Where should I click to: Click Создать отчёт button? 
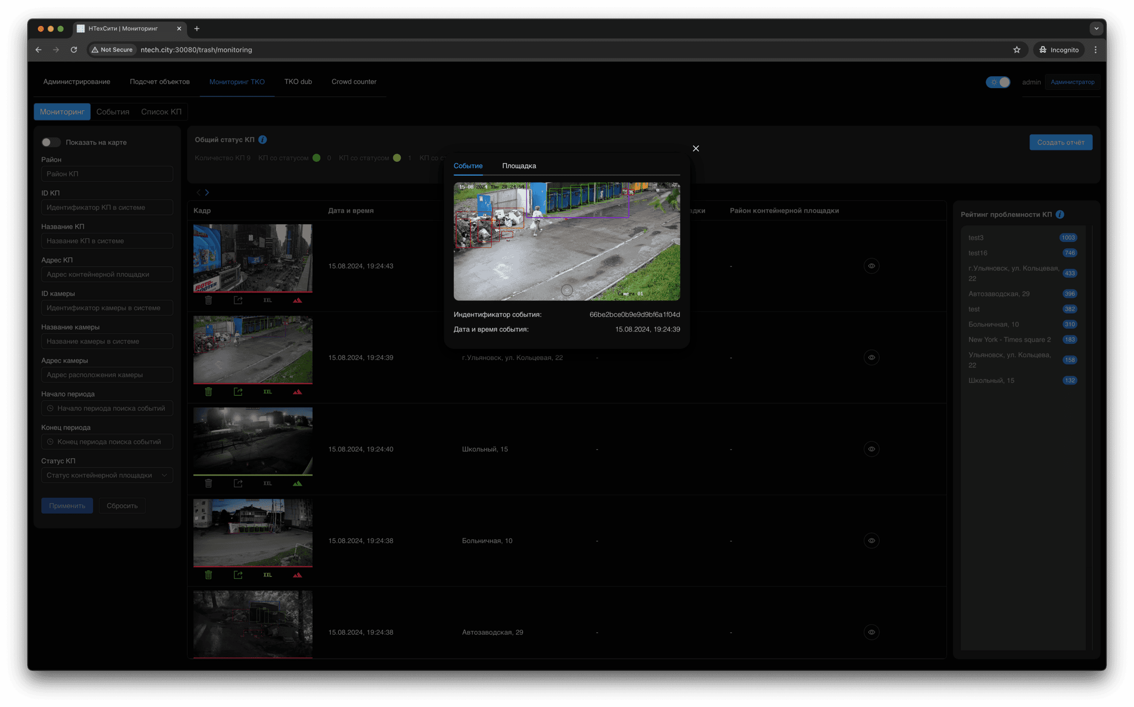tap(1060, 142)
